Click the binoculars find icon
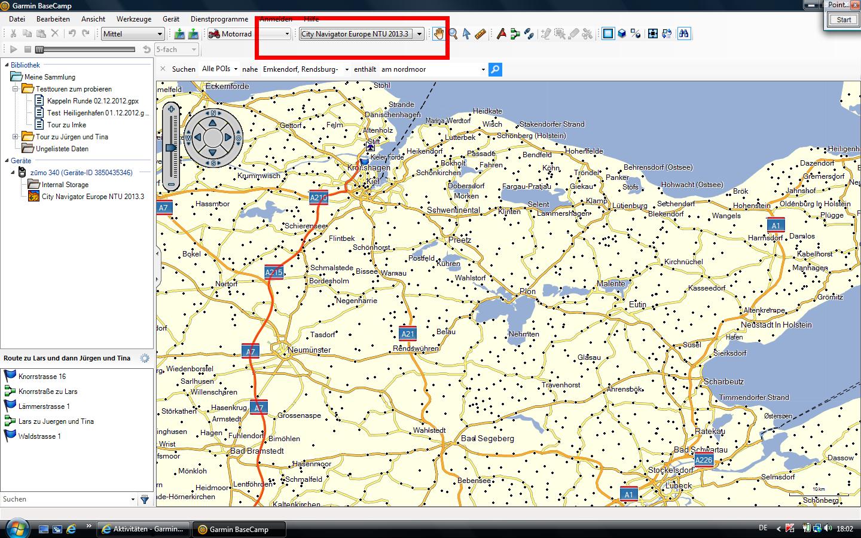 683,34
